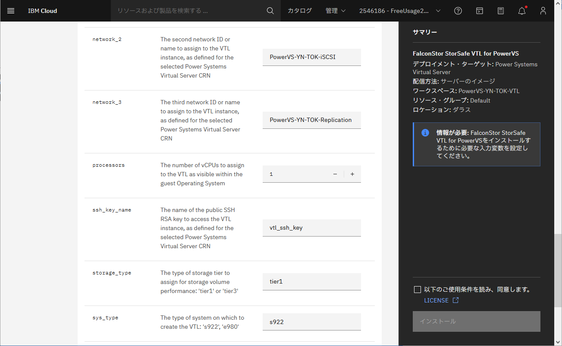
Task: Click the インストール button
Action: click(x=477, y=321)
